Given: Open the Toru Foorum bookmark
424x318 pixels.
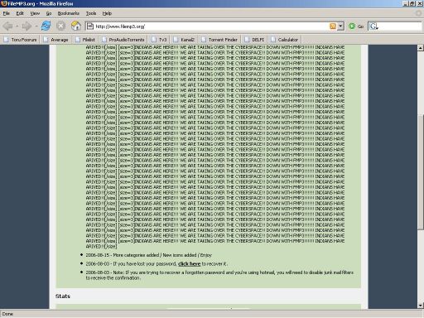Looking at the screenshot, I should click(x=20, y=40).
